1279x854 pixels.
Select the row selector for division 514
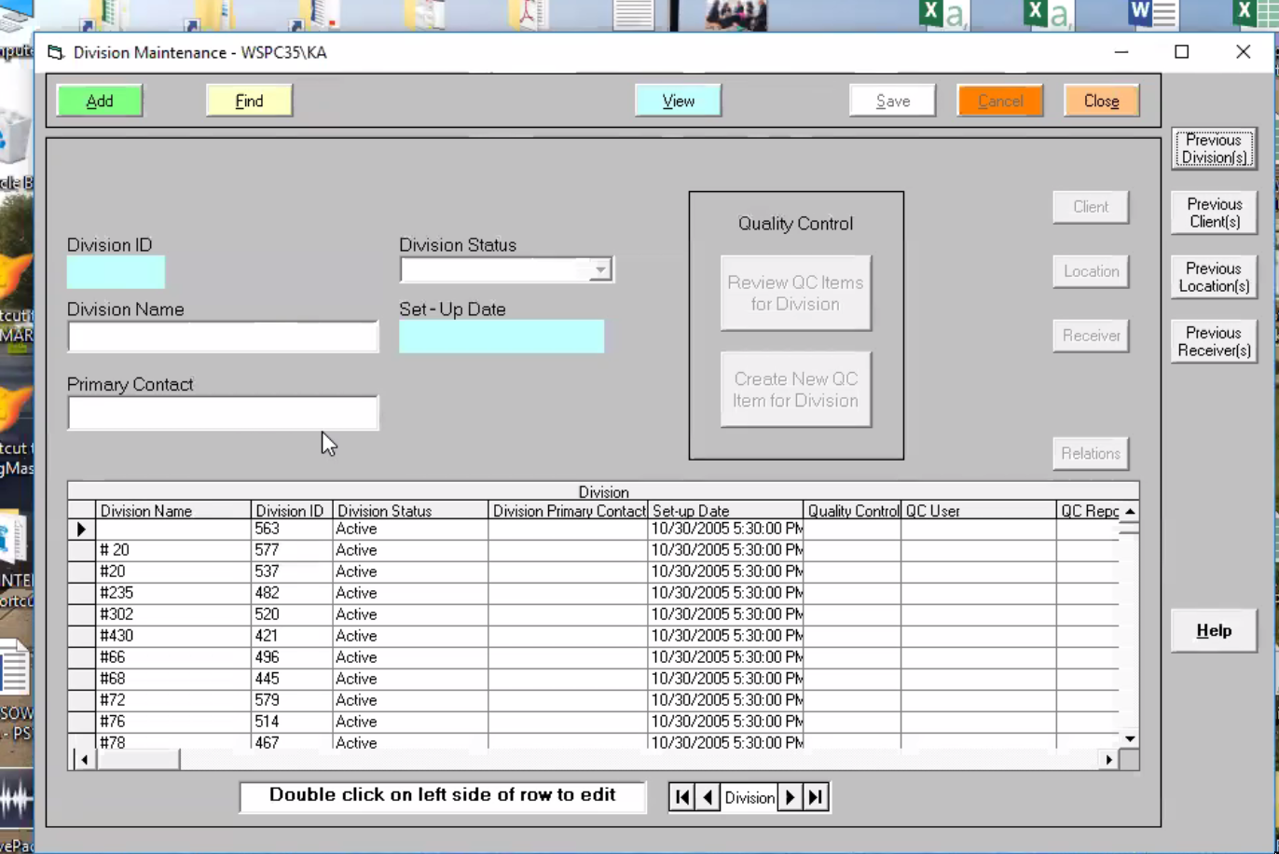tap(81, 723)
